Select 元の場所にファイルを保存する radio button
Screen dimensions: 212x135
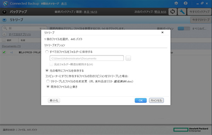pos(47,70)
